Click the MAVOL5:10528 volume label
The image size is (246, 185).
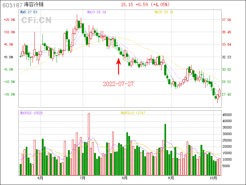click(x=31, y=113)
